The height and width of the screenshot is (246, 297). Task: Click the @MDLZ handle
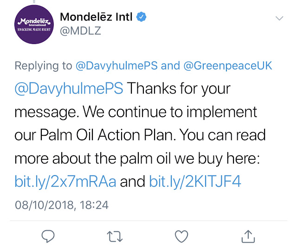click(x=80, y=31)
